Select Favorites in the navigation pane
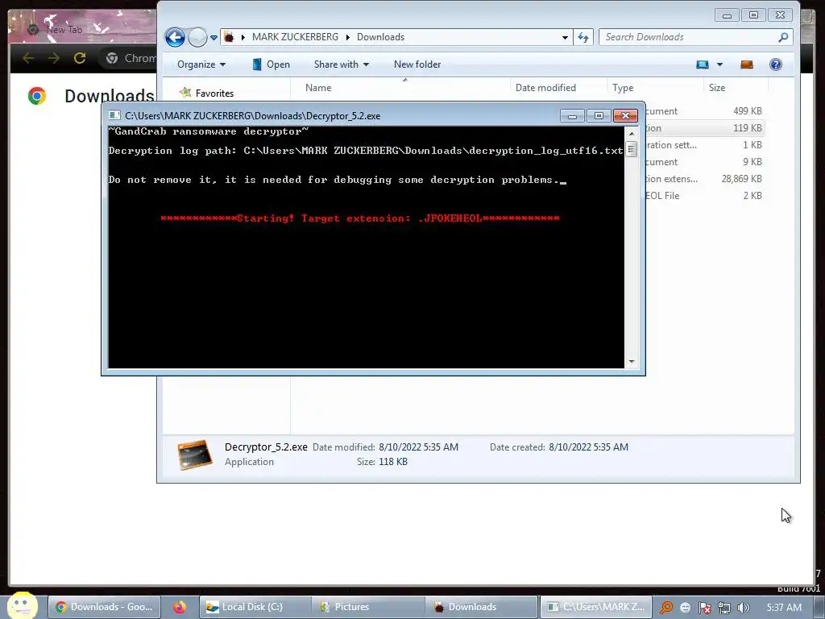Image resolution: width=825 pixels, height=619 pixels. tap(214, 93)
